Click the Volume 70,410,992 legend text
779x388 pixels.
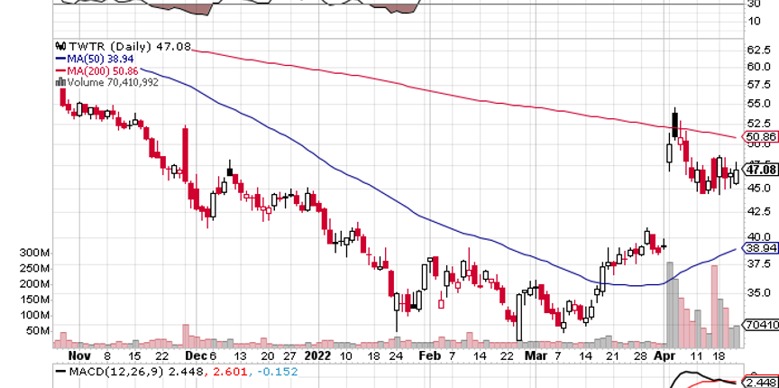(x=112, y=82)
